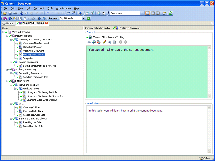215x161 pixels.
Task: Select Formatting the Date topic
Action: click(33, 126)
